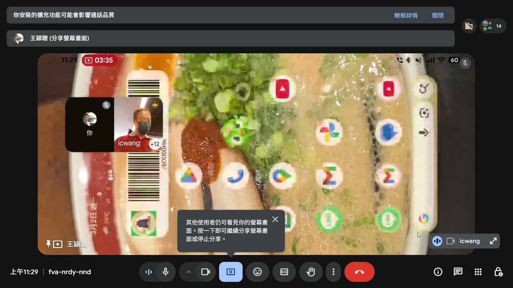Open more options three-dot menu
Viewport: 513px width, 288px height.
333,272
